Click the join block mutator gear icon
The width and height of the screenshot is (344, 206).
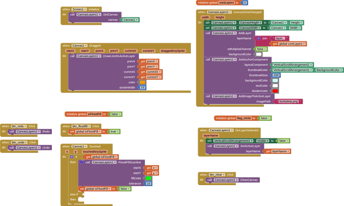point(259,38)
